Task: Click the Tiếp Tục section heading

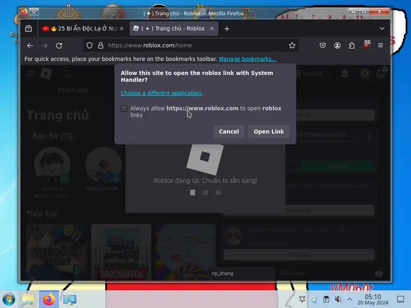Action: click(42, 214)
